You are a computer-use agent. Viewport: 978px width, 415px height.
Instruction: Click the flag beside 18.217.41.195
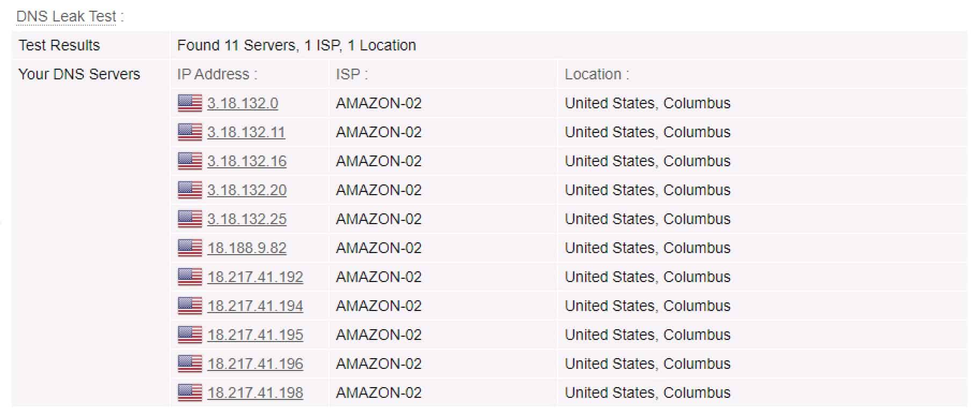tap(190, 335)
